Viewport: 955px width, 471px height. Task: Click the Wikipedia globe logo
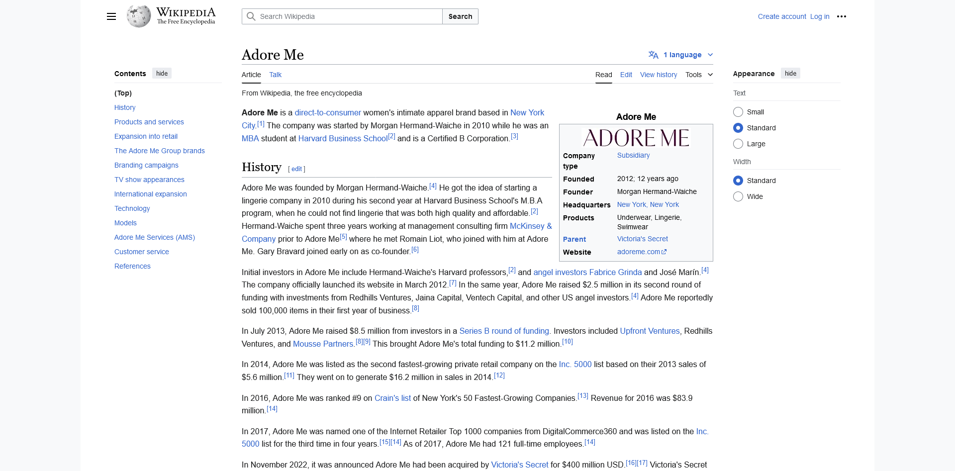[x=139, y=16]
